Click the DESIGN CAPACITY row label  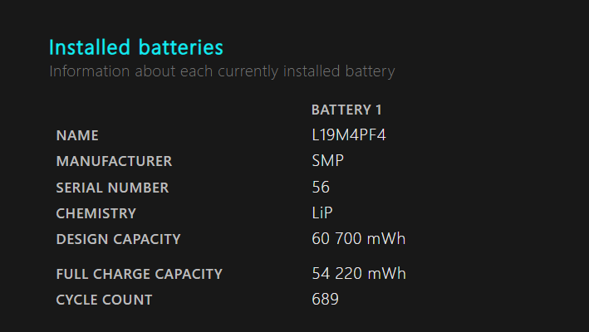(118, 239)
